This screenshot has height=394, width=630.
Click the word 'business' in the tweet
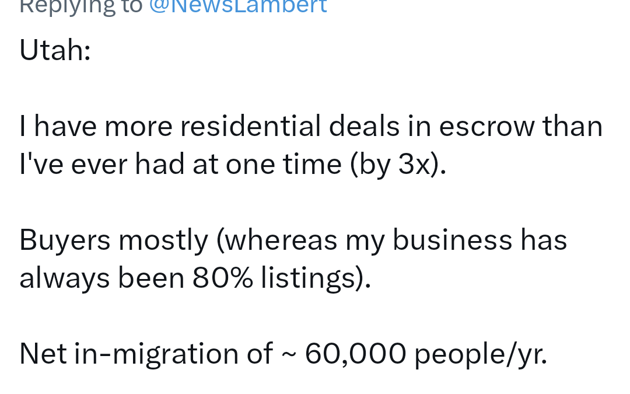coord(452,240)
